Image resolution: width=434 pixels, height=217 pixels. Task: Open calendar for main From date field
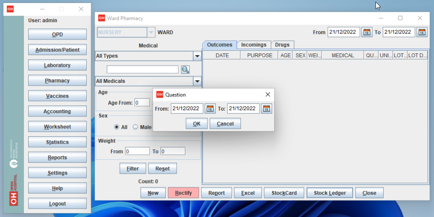[367, 32]
